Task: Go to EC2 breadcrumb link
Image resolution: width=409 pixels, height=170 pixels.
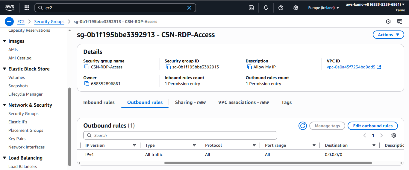Action: coord(21,22)
